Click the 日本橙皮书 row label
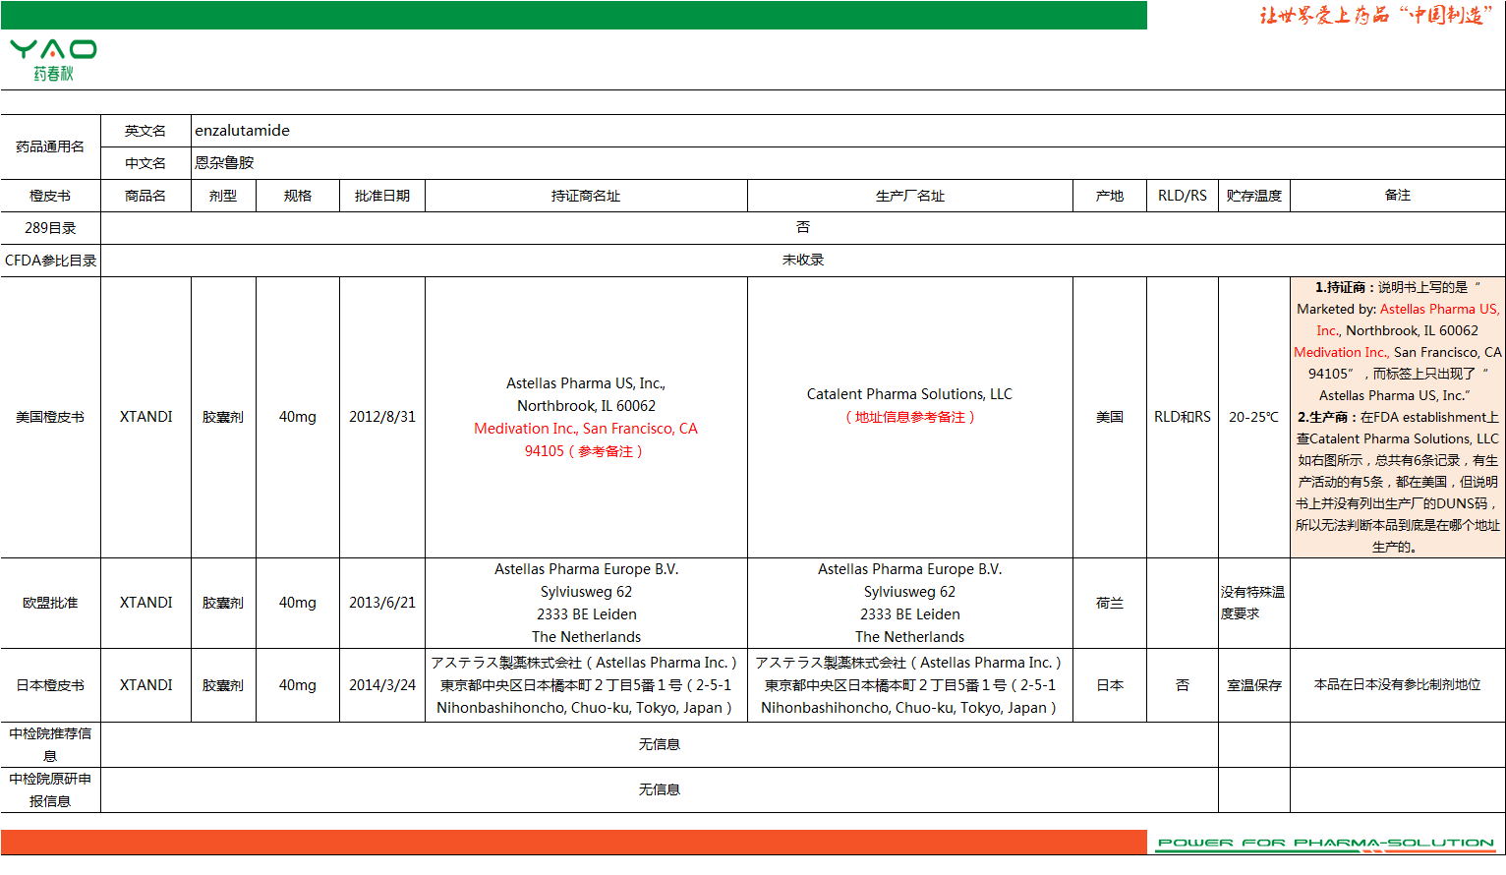Viewport: 1506px width, 875px height. point(50,685)
